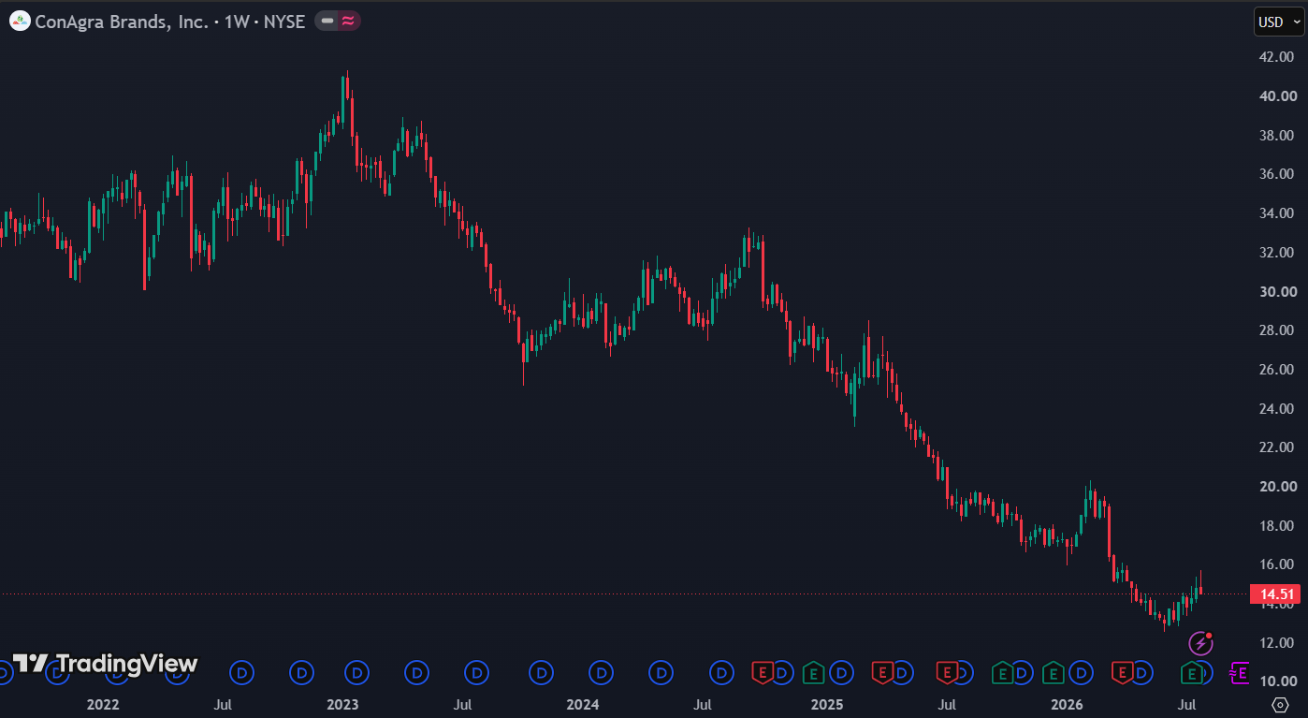Image resolution: width=1308 pixels, height=718 pixels.
Task: Select the magenta upcoming earnings marker
Action: [1239, 671]
